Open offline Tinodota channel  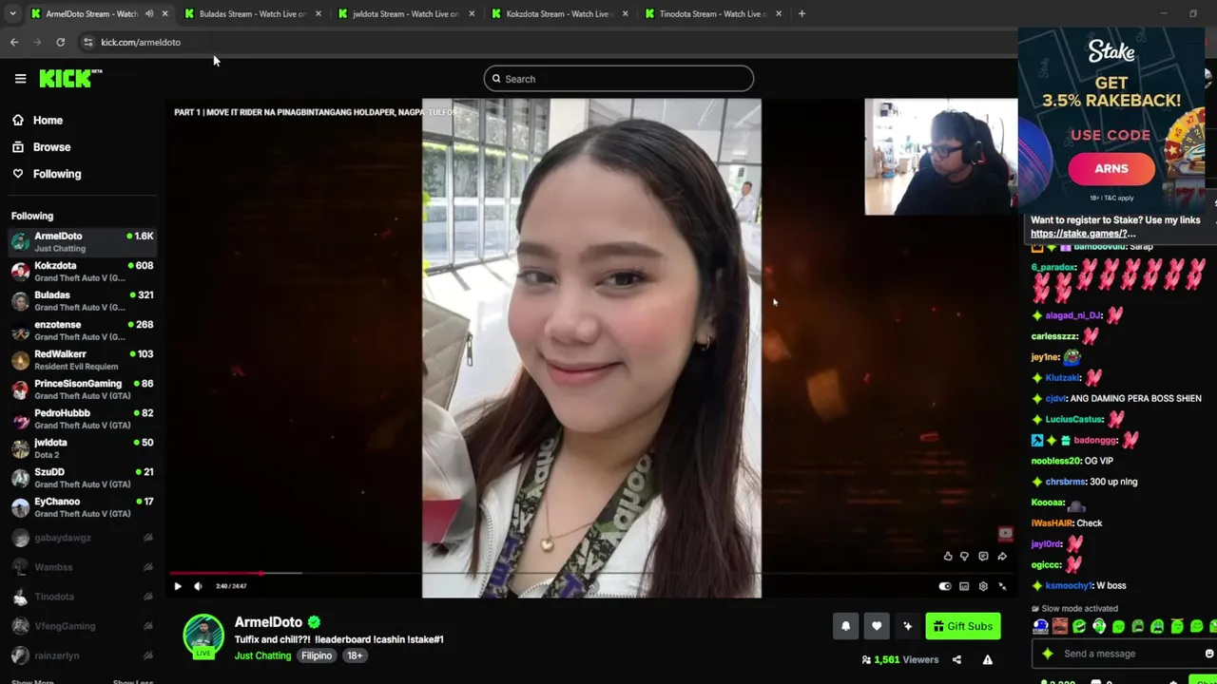tap(82, 597)
